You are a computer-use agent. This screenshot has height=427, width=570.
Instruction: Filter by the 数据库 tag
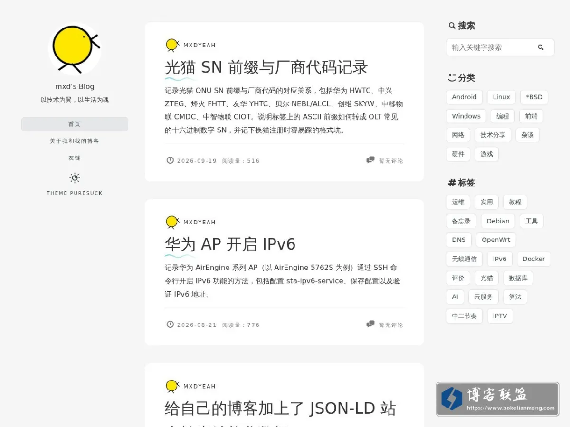(x=518, y=278)
